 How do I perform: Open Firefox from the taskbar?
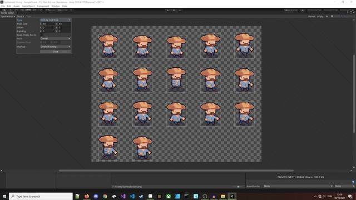[87, 196]
